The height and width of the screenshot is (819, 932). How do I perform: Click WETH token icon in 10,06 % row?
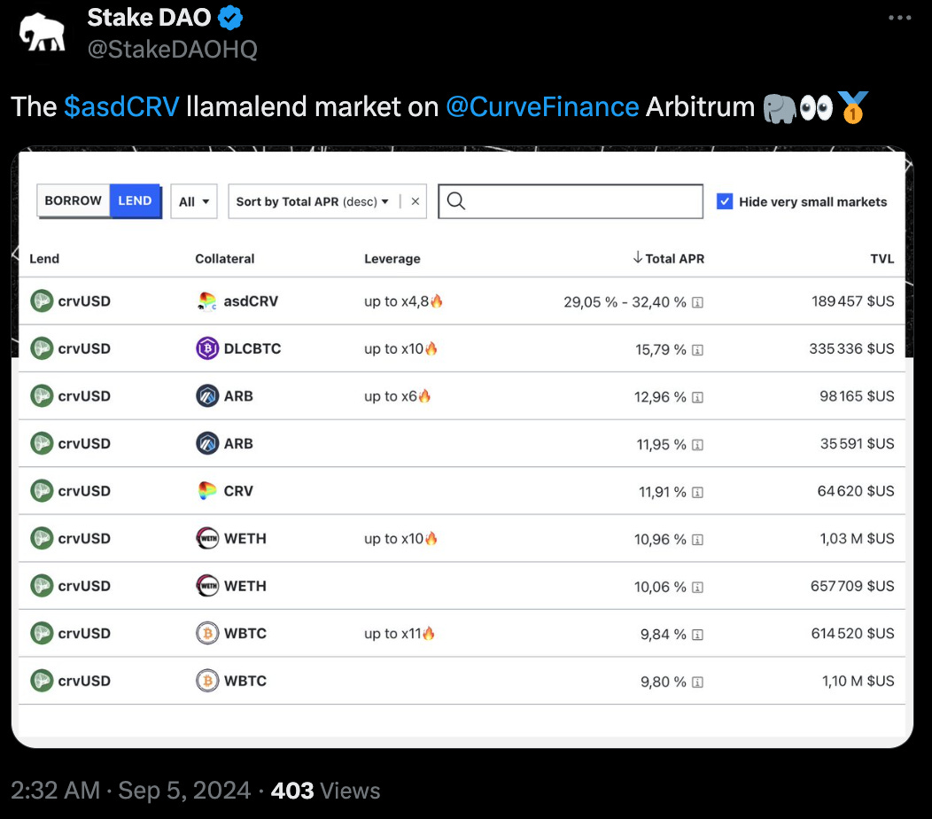(206, 586)
